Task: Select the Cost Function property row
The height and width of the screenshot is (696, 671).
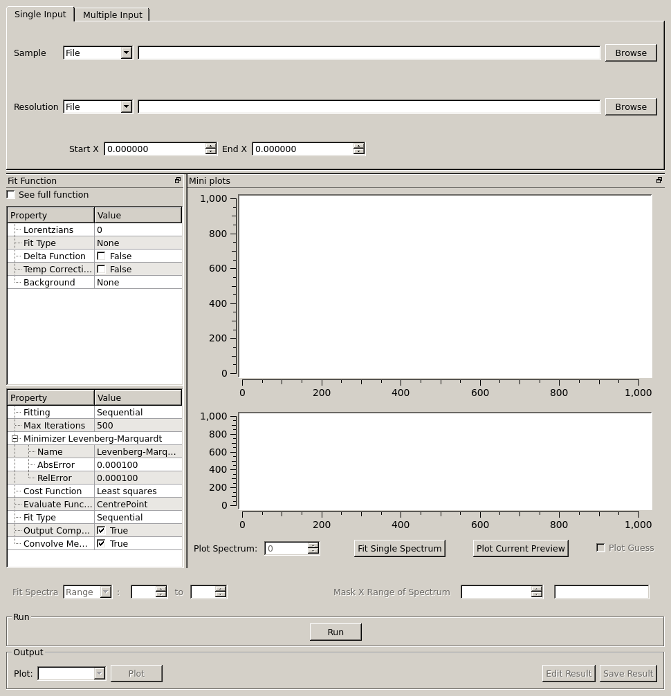Action: click(53, 491)
